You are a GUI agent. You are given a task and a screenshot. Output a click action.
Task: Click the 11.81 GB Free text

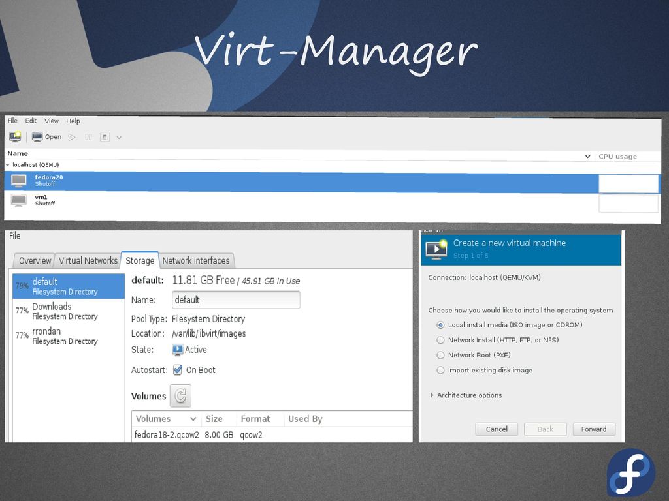pos(204,281)
